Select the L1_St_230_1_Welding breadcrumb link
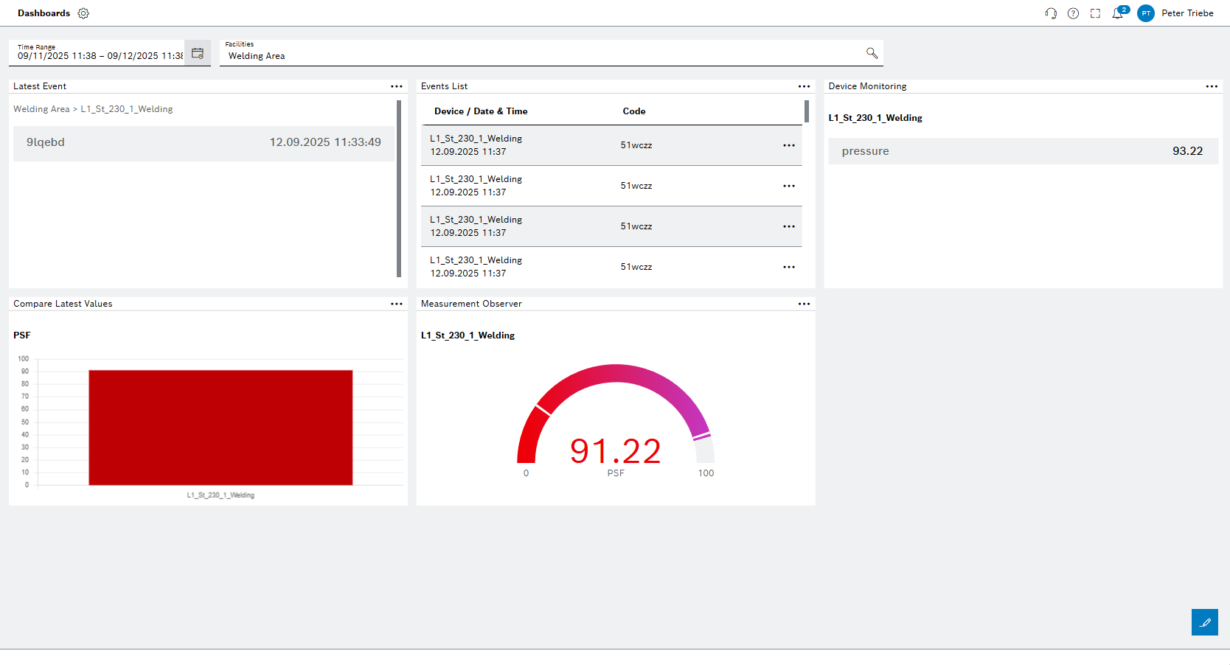 point(127,108)
